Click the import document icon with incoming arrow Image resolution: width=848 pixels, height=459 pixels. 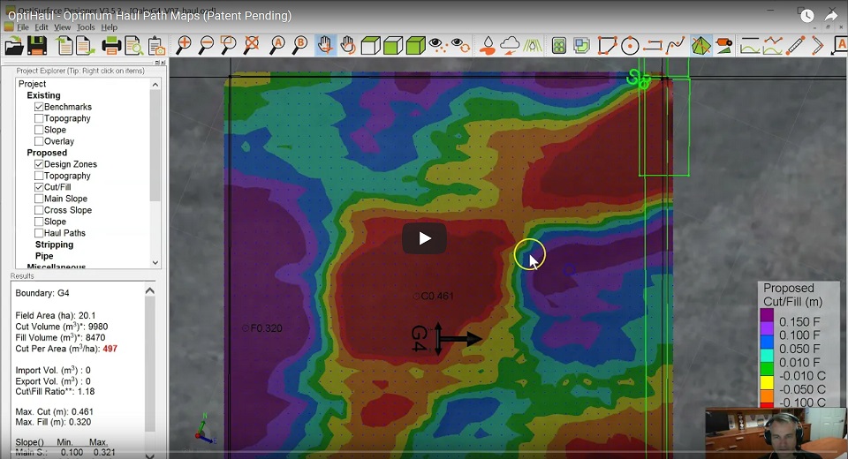point(64,46)
